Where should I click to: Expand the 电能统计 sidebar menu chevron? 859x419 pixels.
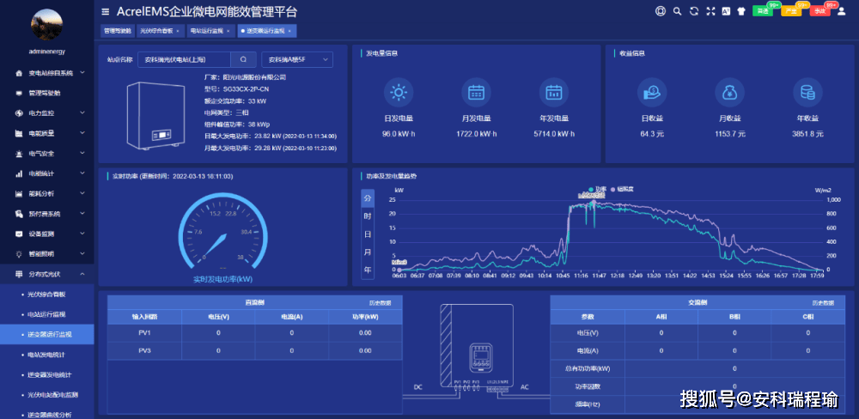[82, 173]
